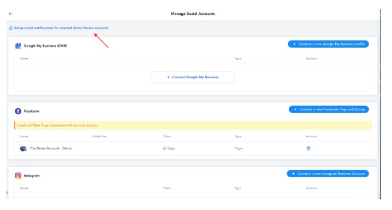Screen dimensions: 392x210
Task: Click the 'Manage Social Accounts' title
Action: [x=193, y=14]
